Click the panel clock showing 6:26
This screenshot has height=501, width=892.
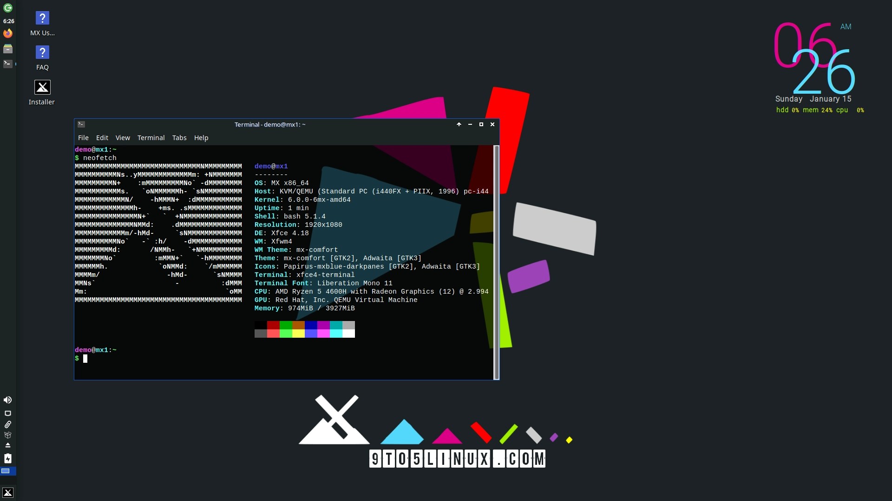8,21
